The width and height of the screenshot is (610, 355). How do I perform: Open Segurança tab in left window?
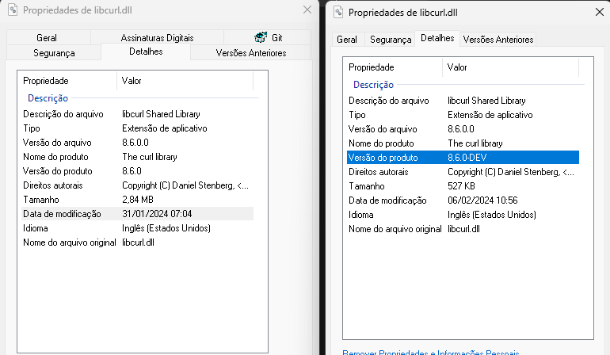point(54,53)
